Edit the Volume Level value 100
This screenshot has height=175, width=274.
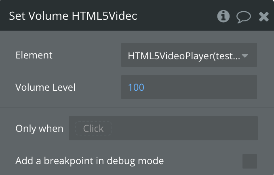pyautogui.click(x=136, y=87)
